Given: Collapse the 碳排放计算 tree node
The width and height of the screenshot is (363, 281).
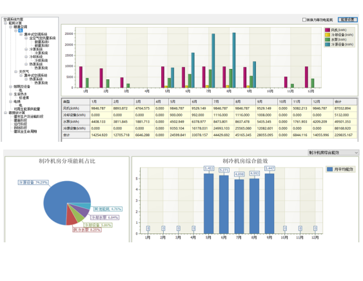Looking at the screenshot, I should tap(6, 113).
